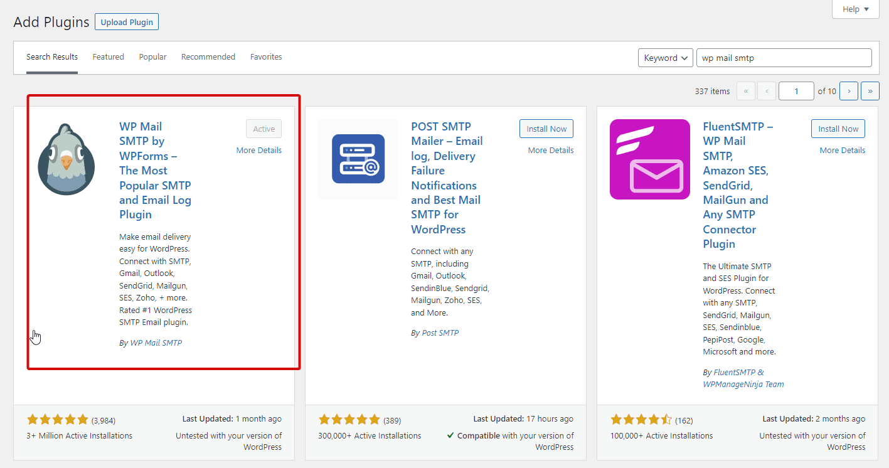Open the FluentSMTP plugin title link
Screen dimensions: 889x468
click(738, 185)
